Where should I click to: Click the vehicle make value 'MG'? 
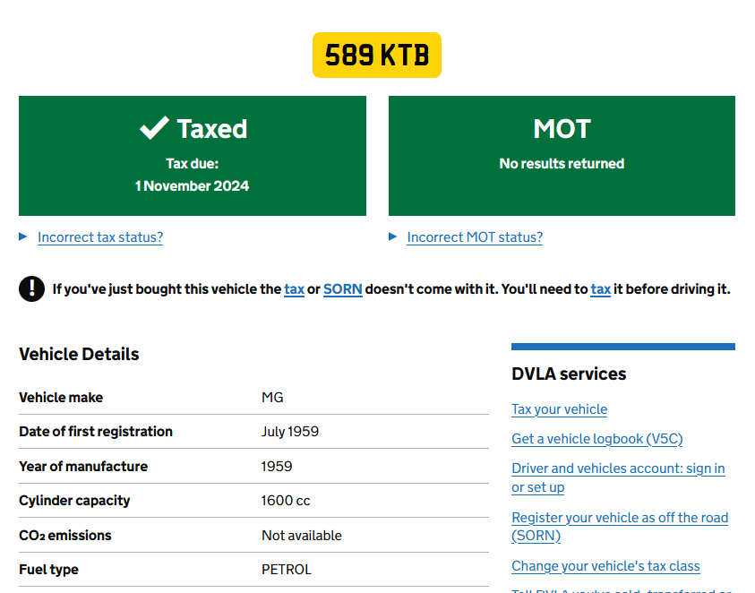click(x=272, y=398)
